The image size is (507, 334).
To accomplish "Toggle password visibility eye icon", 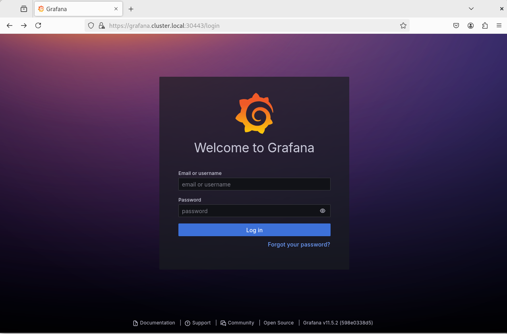I will point(322,211).
